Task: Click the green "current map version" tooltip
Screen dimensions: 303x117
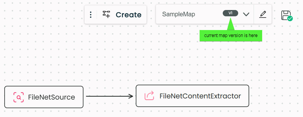Action: (231, 36)
